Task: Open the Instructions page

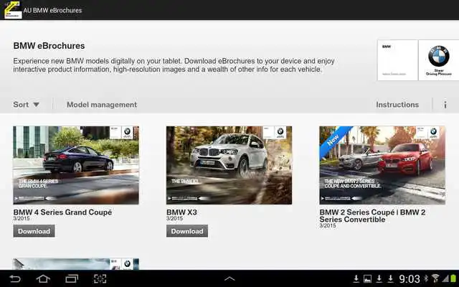Action: coord(397,105)
